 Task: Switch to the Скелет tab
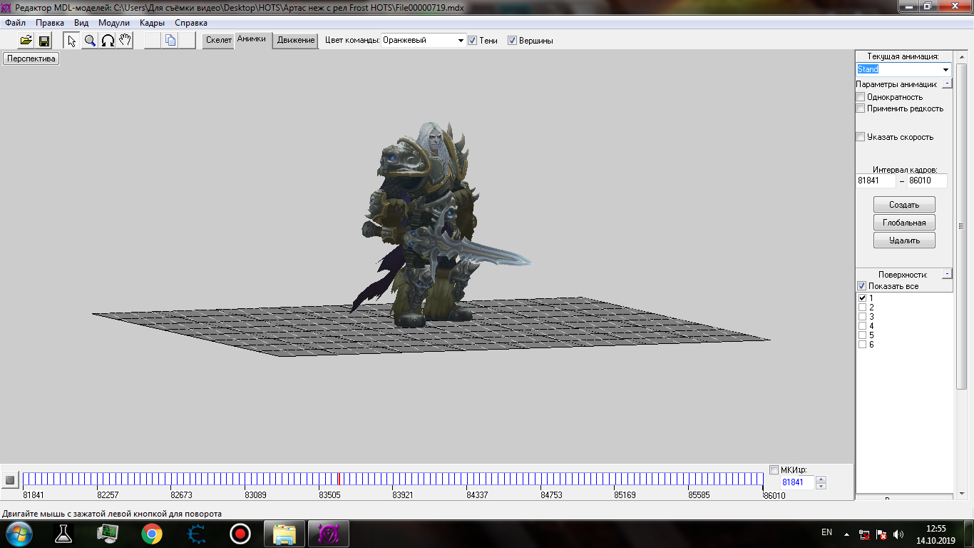[219, 40]
